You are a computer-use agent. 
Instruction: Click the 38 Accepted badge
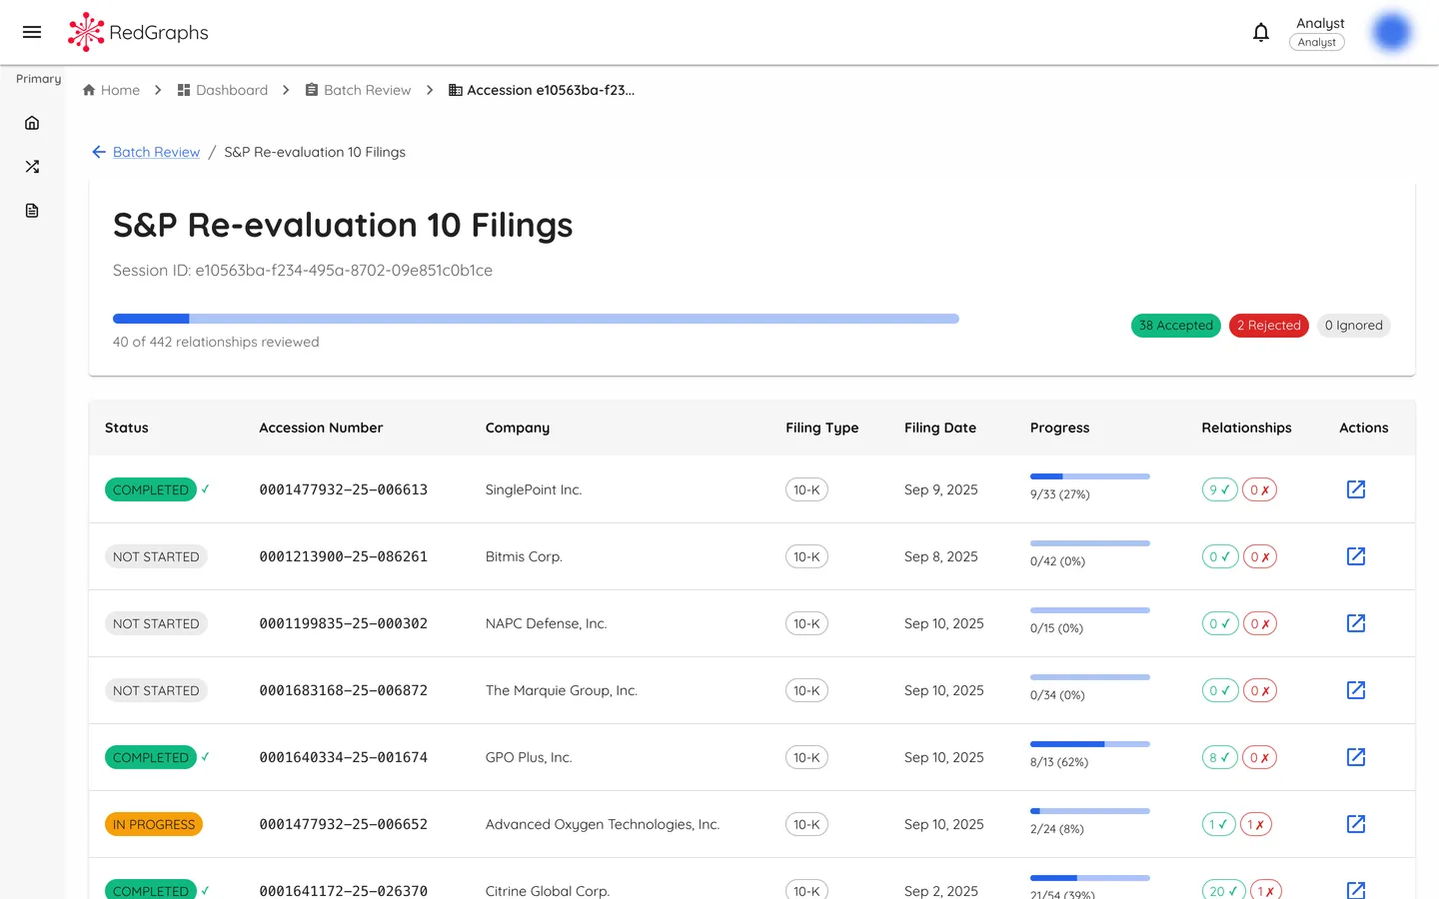1175,326
